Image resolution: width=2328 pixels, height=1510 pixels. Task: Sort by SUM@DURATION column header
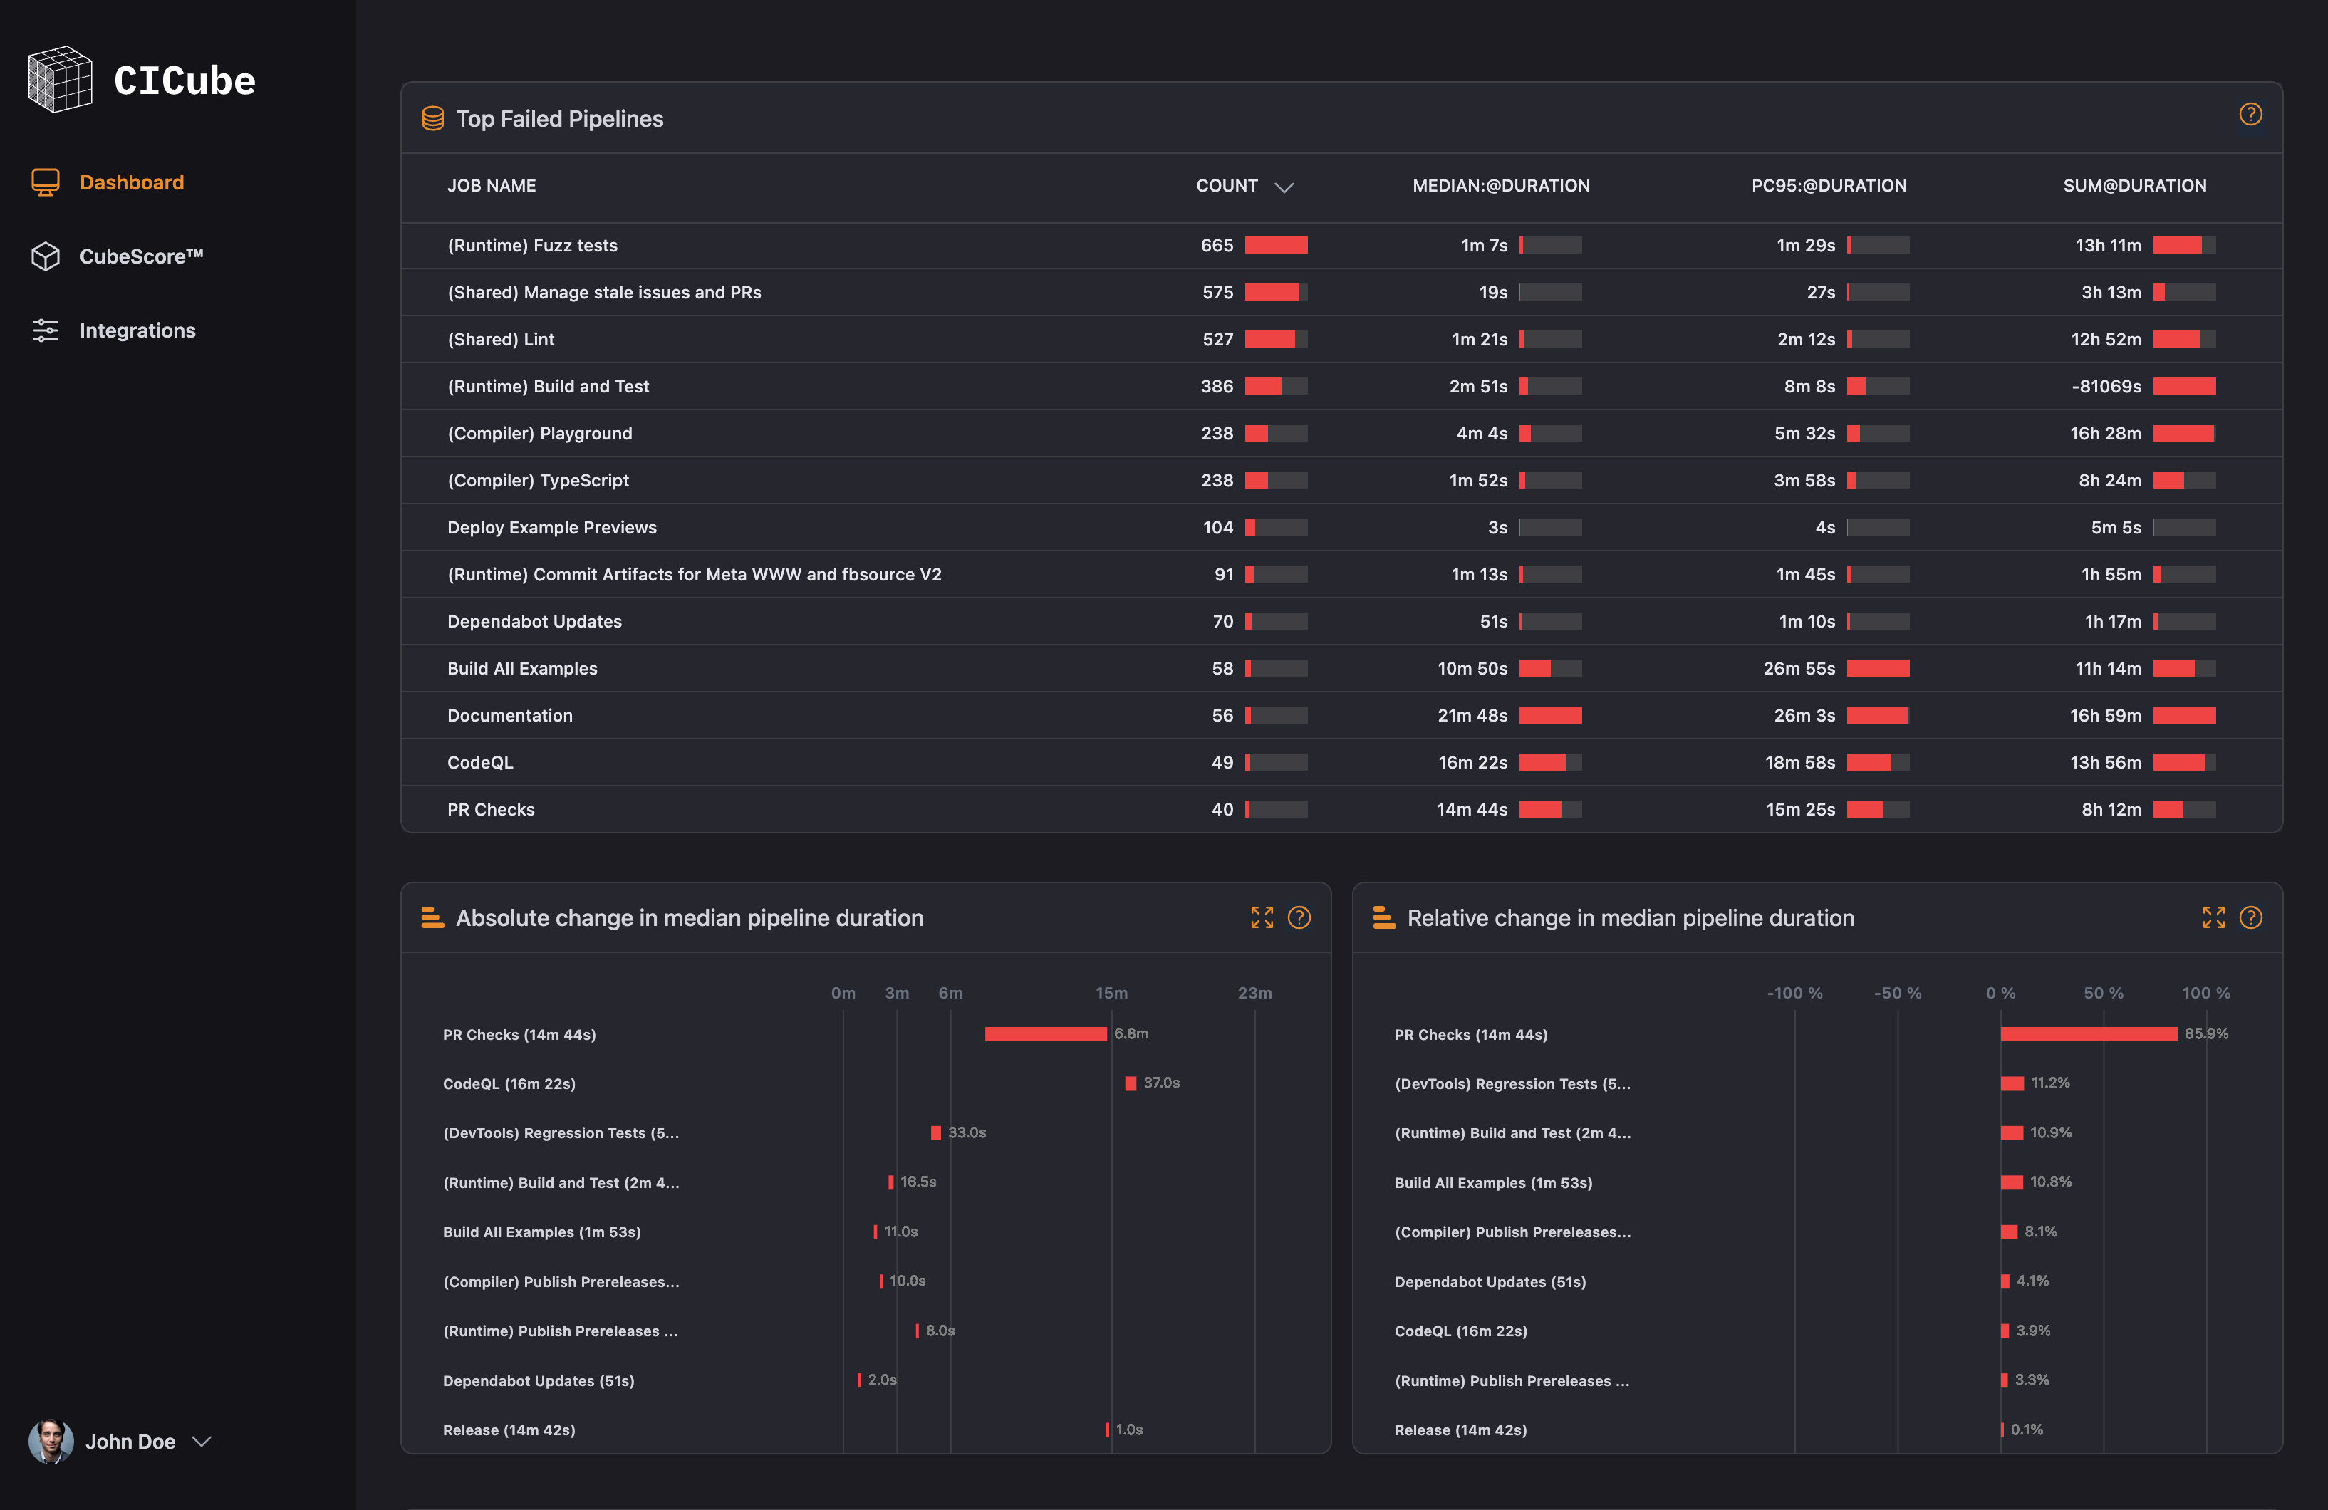point(2135,186)
